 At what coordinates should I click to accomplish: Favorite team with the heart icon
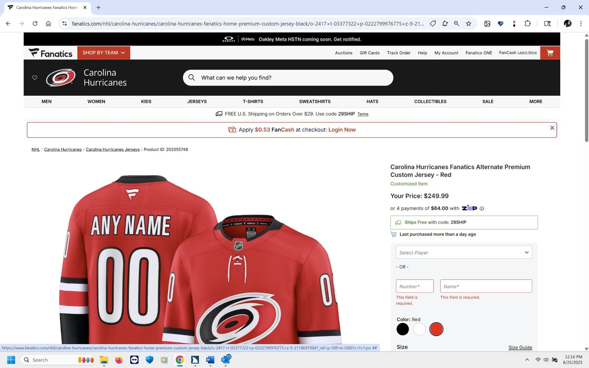click(35, 78)
